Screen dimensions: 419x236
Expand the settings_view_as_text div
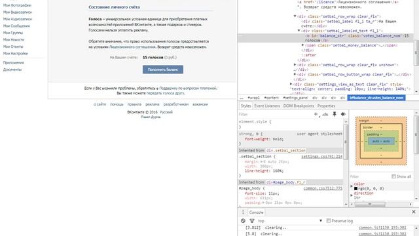click(x=291, y=84)
